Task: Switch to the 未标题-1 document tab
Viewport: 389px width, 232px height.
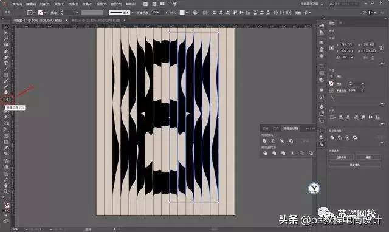Action: 38,20
